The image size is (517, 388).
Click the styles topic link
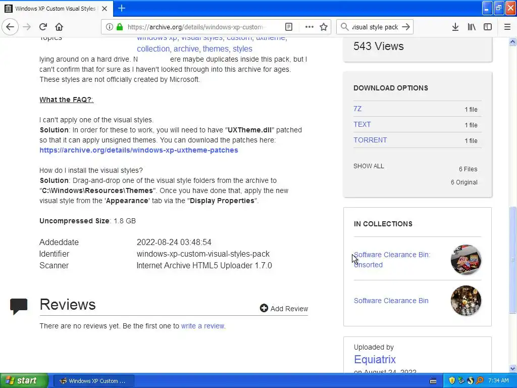pos(242,49)
